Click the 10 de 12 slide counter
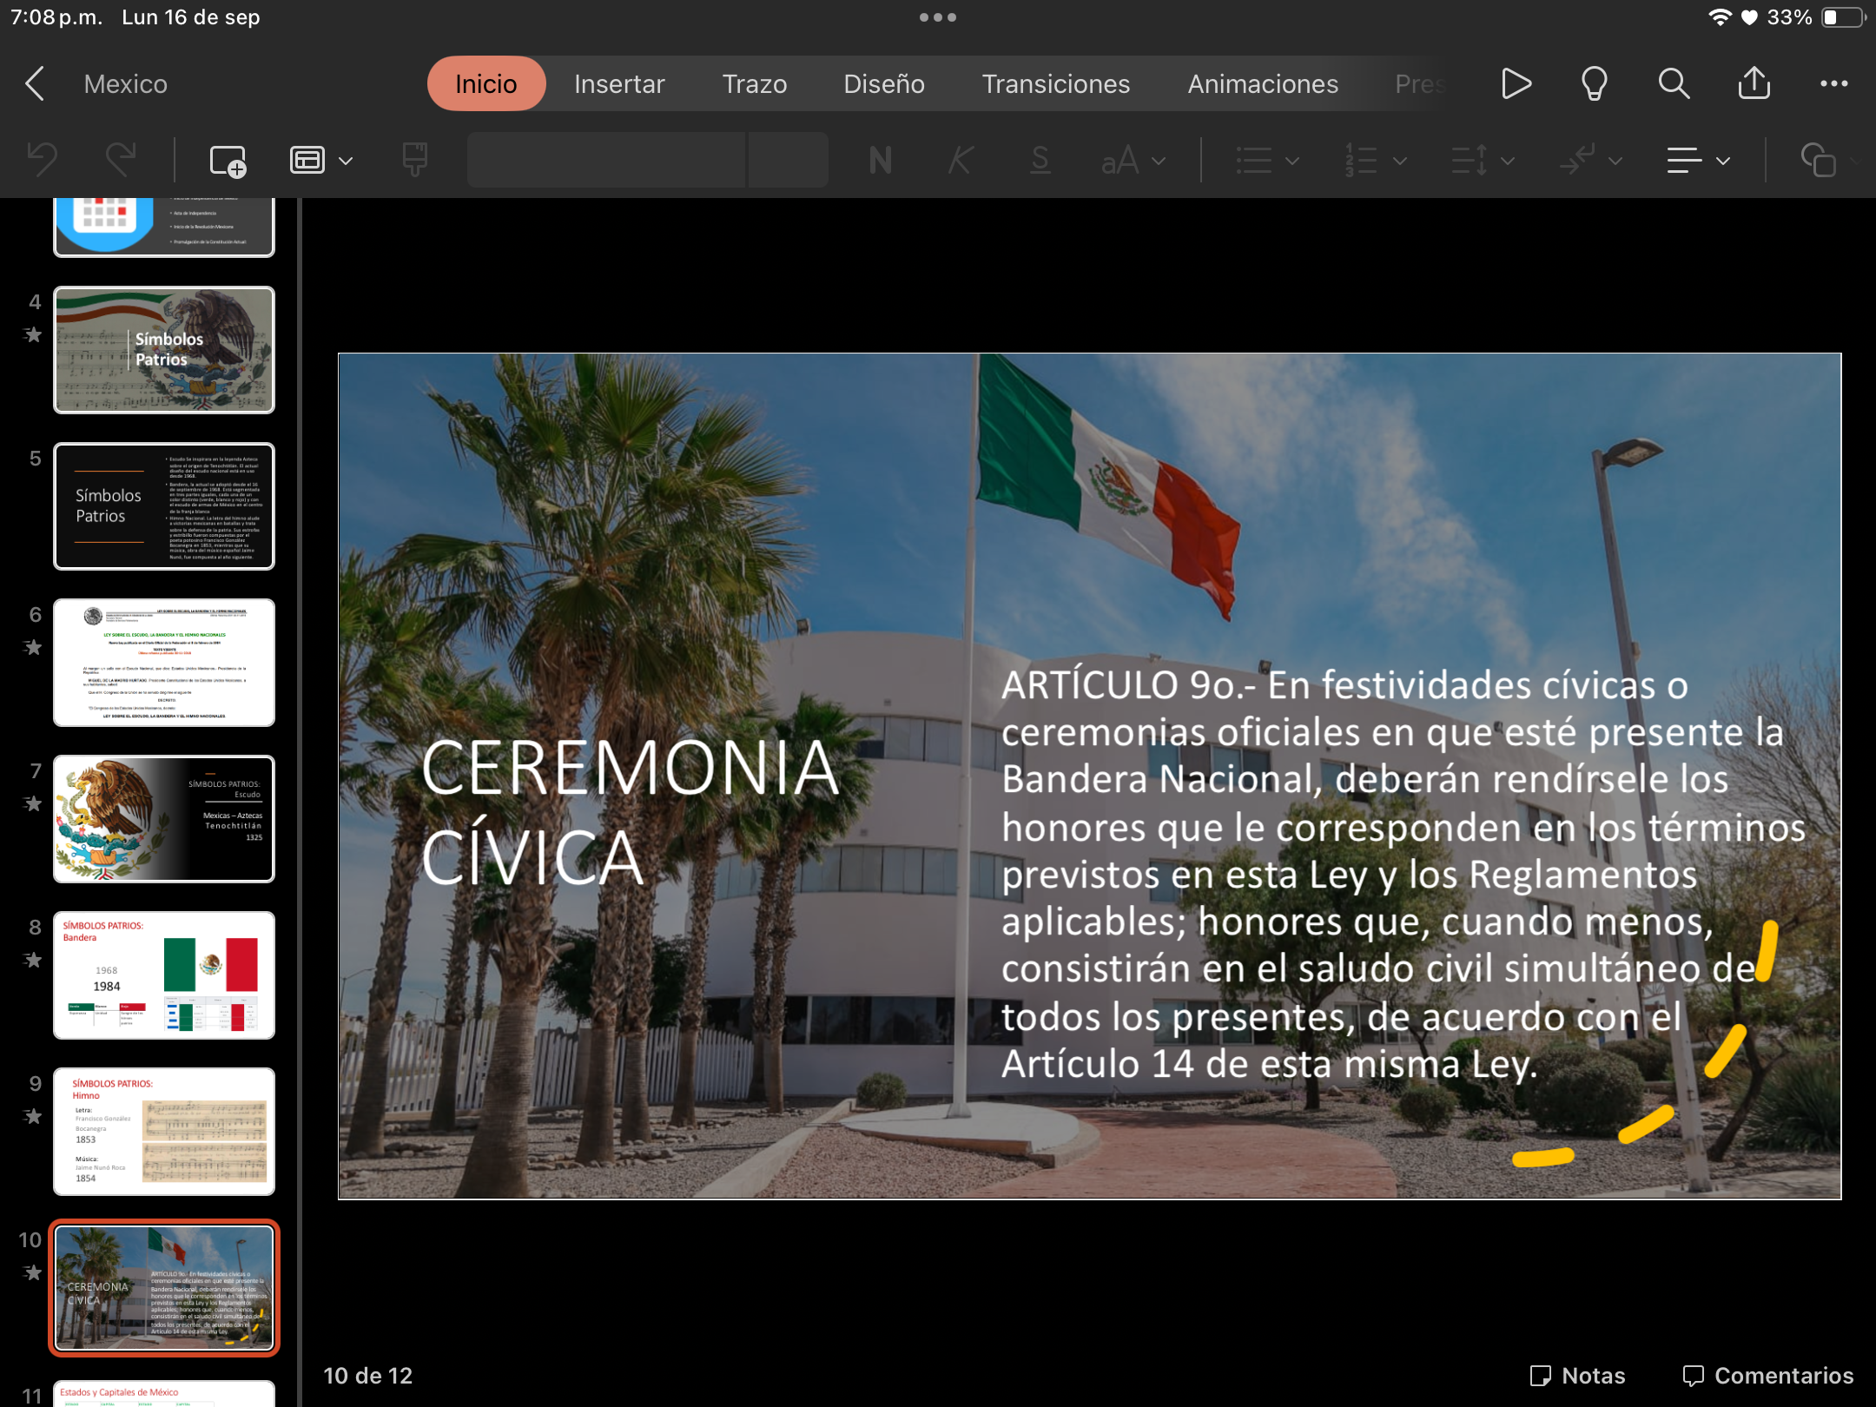The image size is (1876, 1407). point(368,1376)
